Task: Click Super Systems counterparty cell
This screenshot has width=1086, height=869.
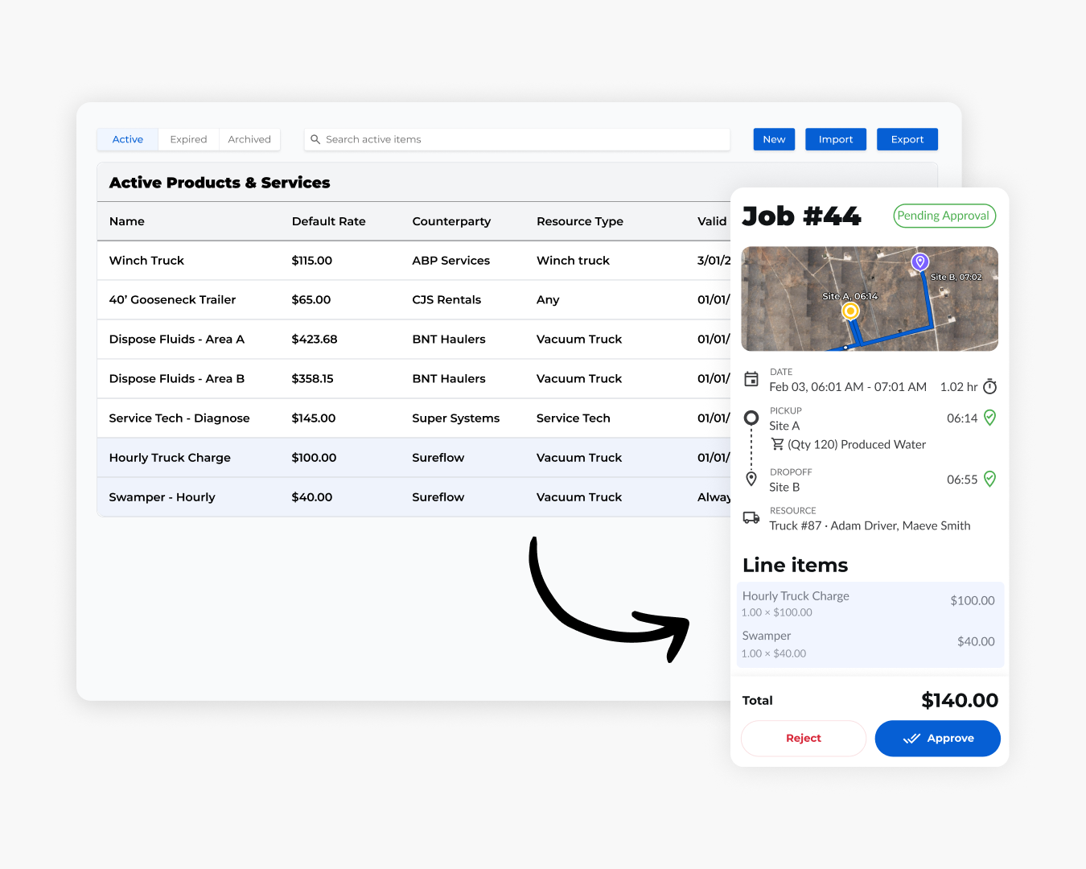Action: (x=456, y=418)
